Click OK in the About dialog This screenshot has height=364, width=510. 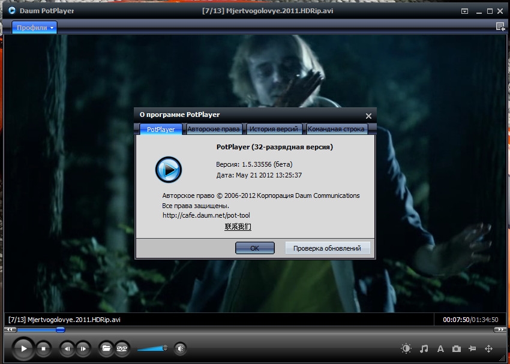[x=254, y=248]
